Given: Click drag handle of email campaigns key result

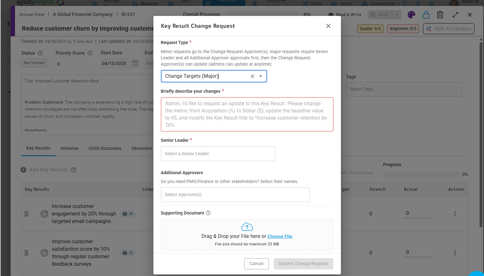Looking at the screenshot, I should [26, 214].
